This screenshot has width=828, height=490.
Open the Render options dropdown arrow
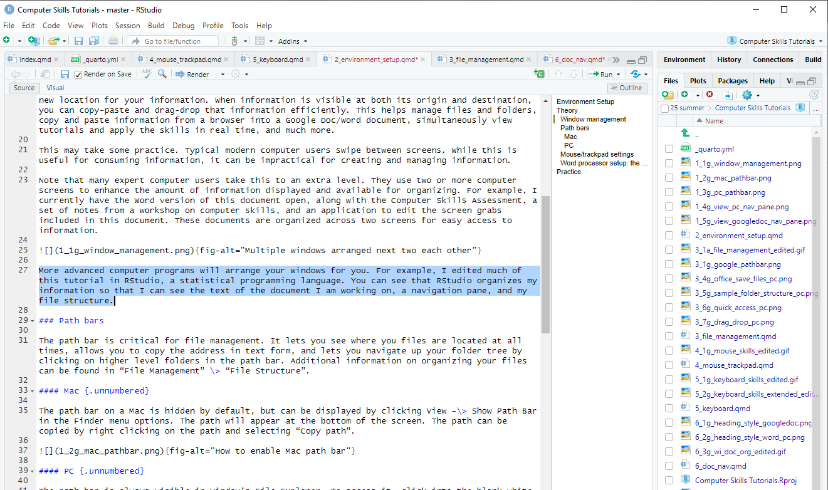pos(223,75)
